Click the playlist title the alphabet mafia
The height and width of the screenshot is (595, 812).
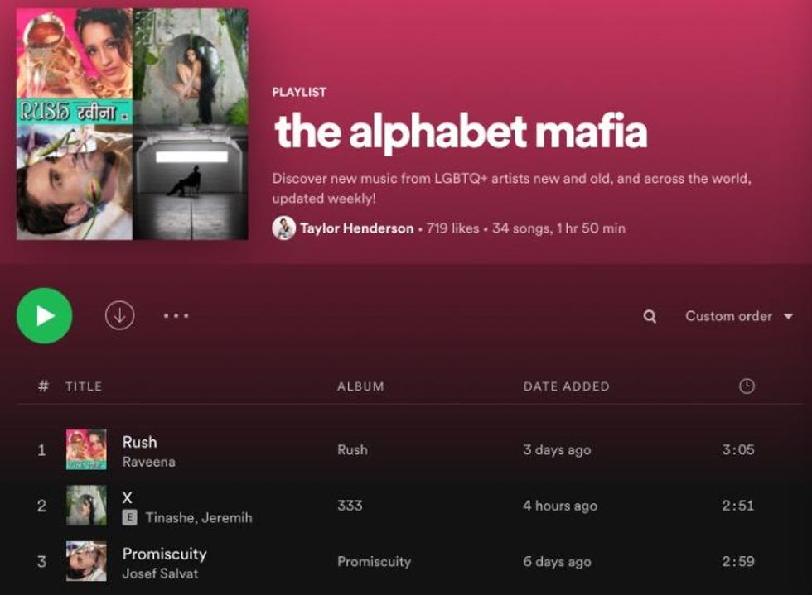coord(461,132)
